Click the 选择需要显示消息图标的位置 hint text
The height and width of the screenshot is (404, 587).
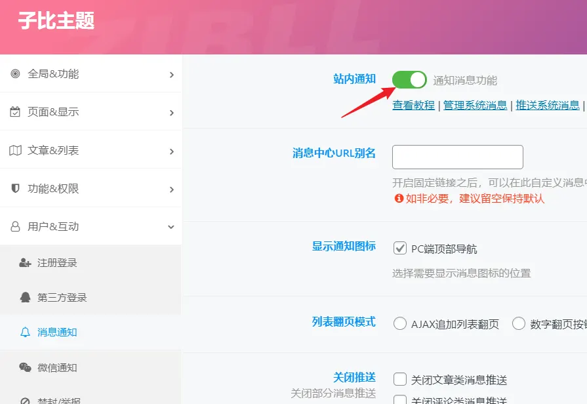pyautogui.click(x=461, y=273)
